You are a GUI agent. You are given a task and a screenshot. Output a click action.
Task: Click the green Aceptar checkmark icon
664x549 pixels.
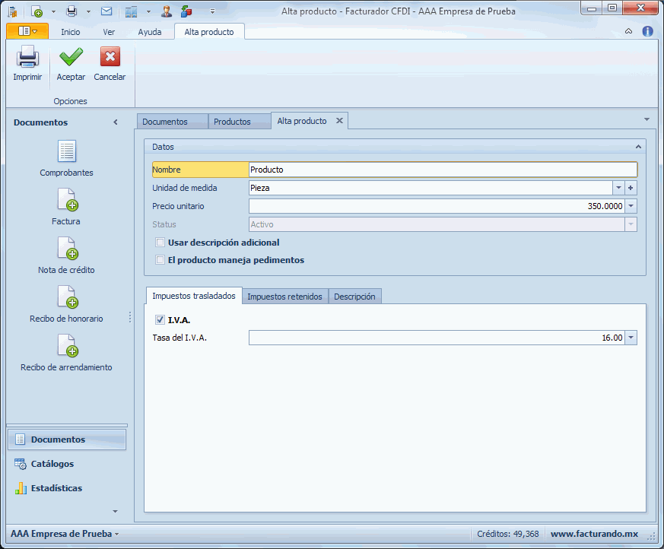point(71,58)
